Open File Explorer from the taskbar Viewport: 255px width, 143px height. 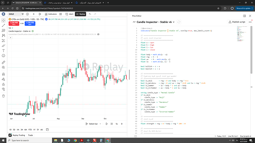pyautogui.click(x=55, y=140)
